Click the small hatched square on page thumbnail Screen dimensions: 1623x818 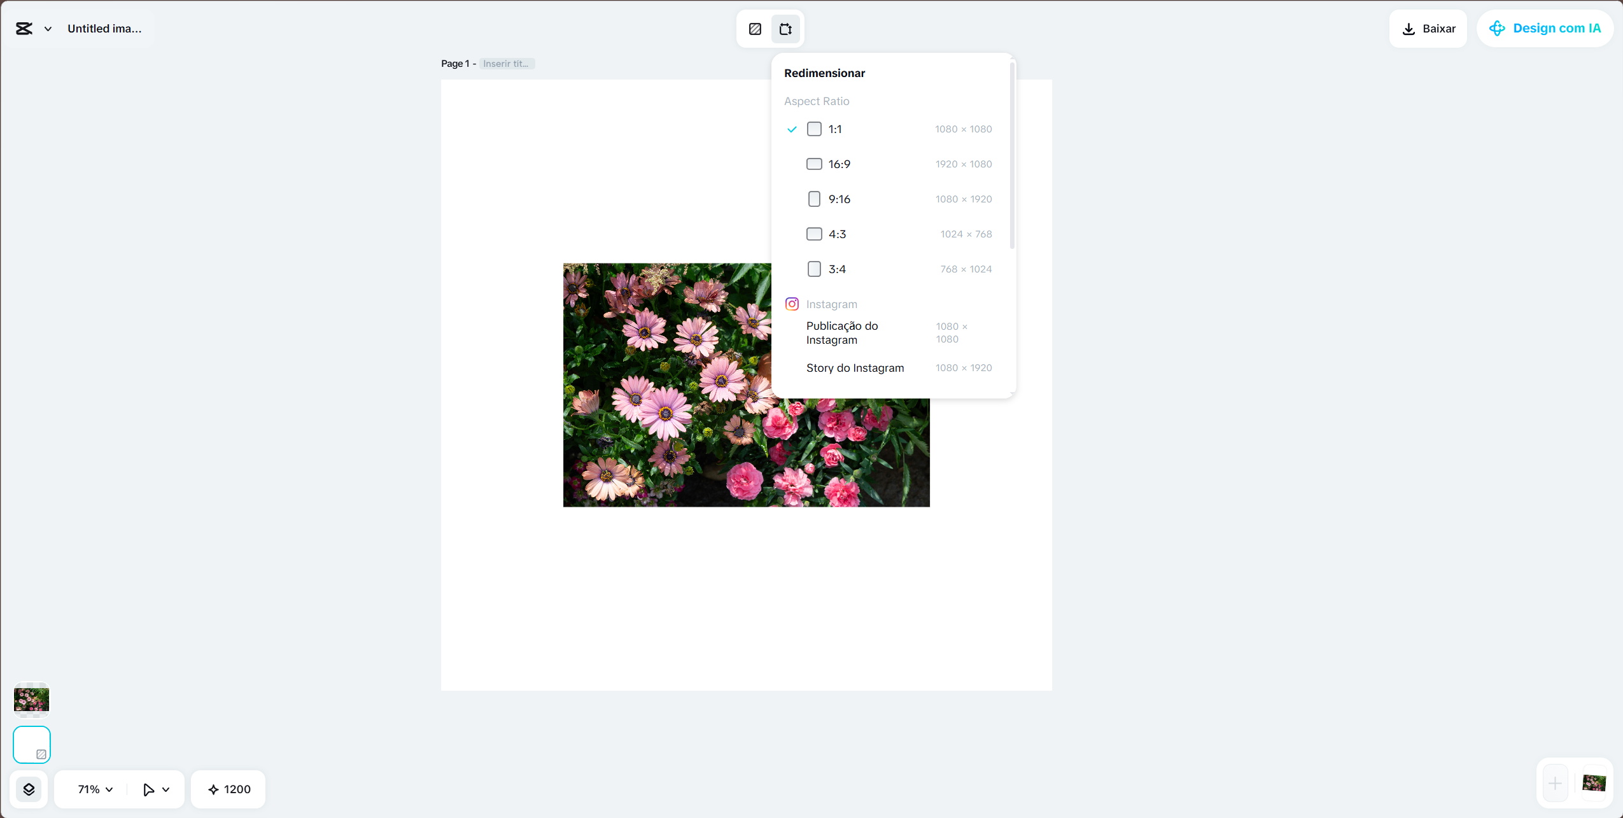coord(41,752)
